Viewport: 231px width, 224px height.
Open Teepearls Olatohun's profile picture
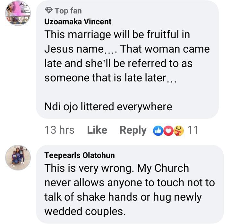coord(18,156)
